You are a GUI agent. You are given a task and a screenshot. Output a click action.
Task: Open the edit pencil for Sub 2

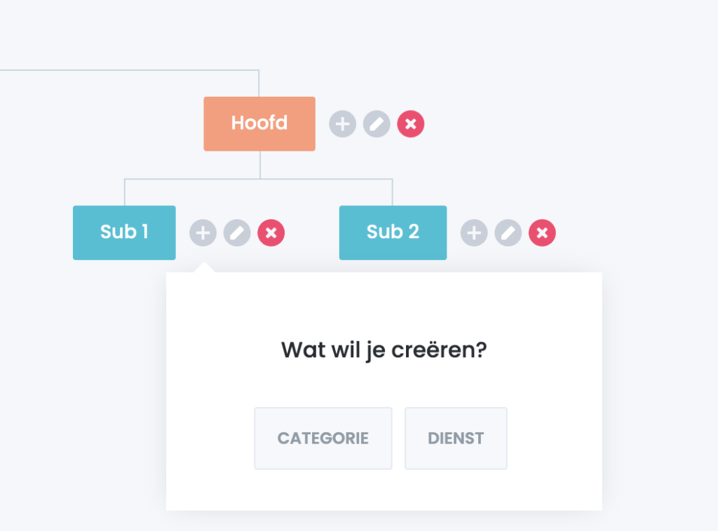coord(508,233)
